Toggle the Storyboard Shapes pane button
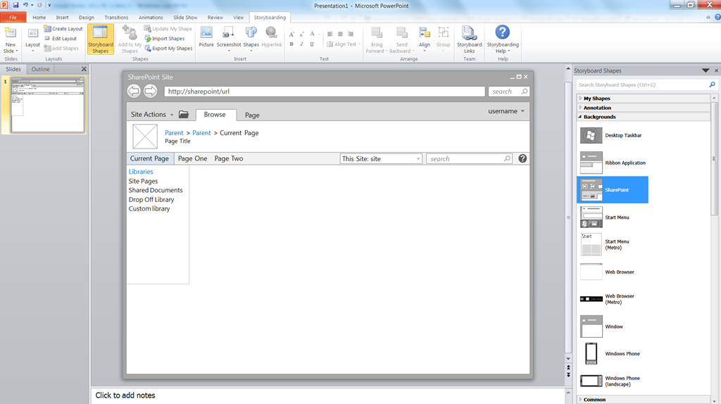The image size is (721, 404). point(100,39)
